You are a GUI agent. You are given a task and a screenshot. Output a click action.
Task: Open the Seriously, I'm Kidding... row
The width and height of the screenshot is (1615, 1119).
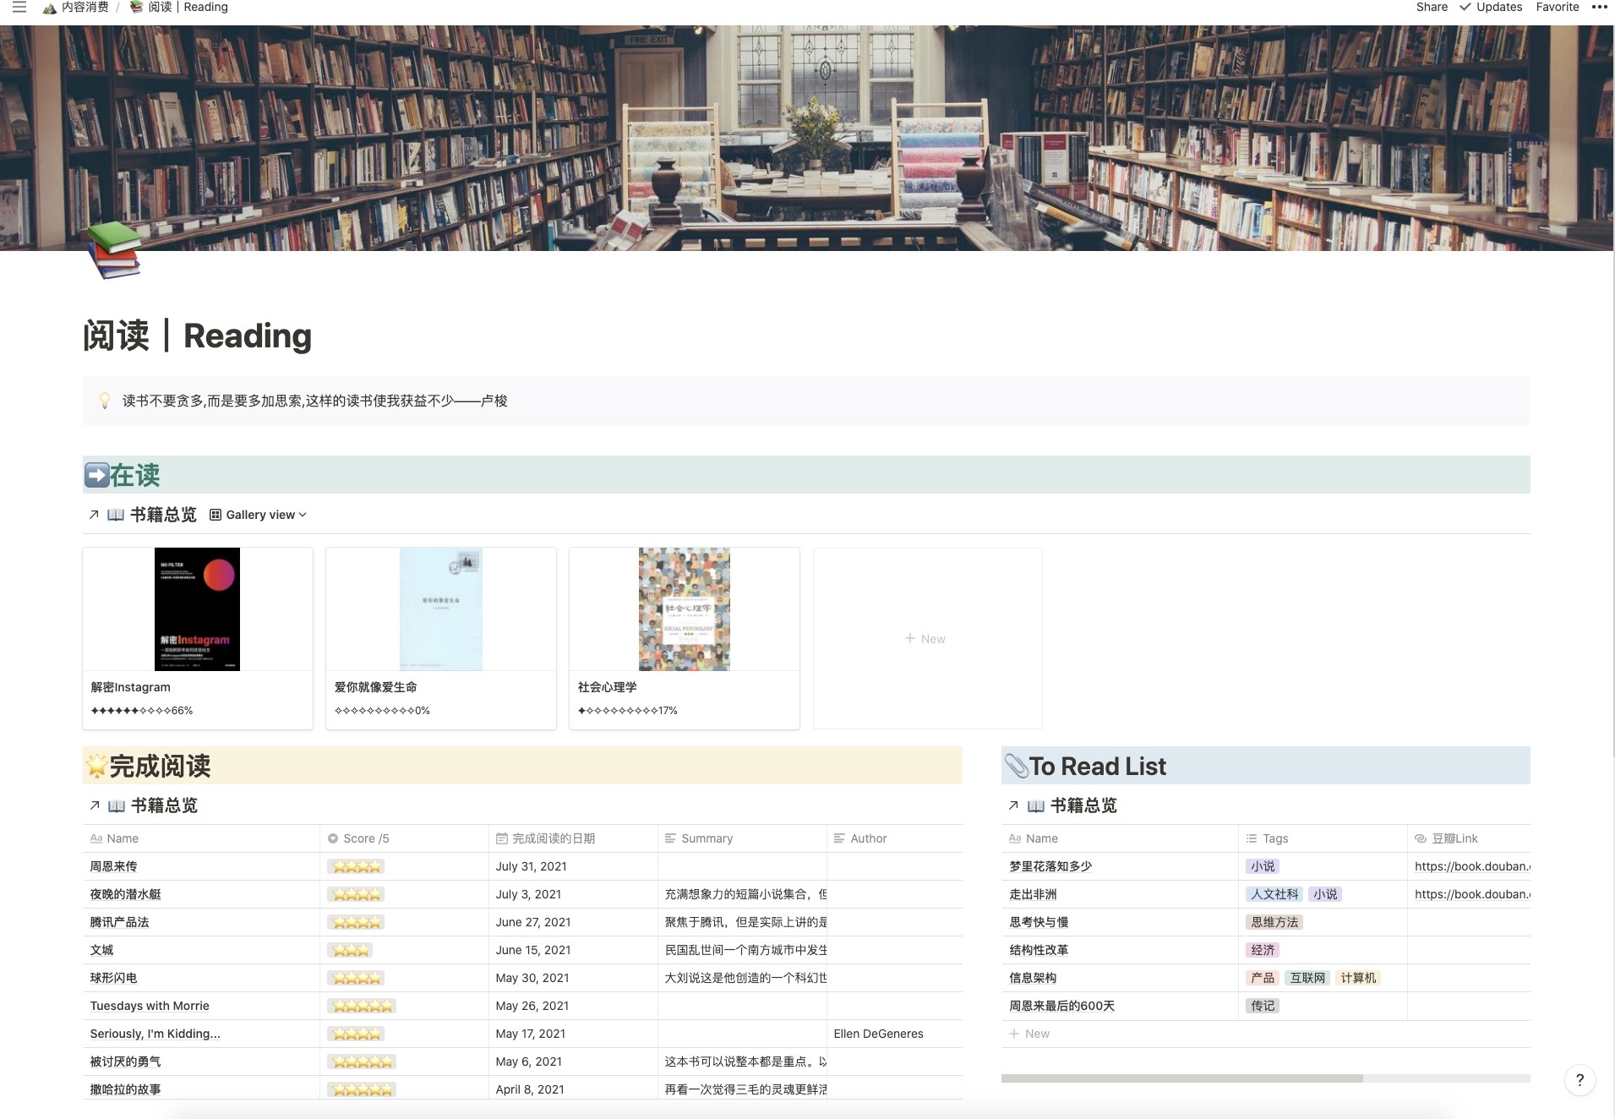(x=155, y=1034)
